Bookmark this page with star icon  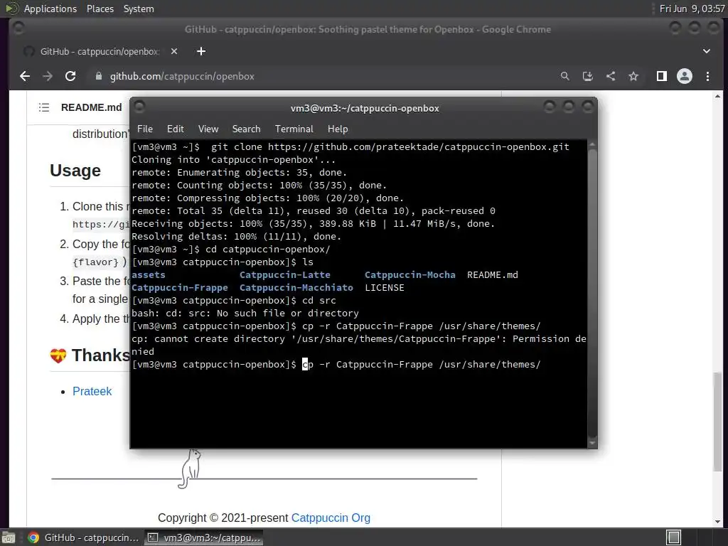[x=633, y=76]
